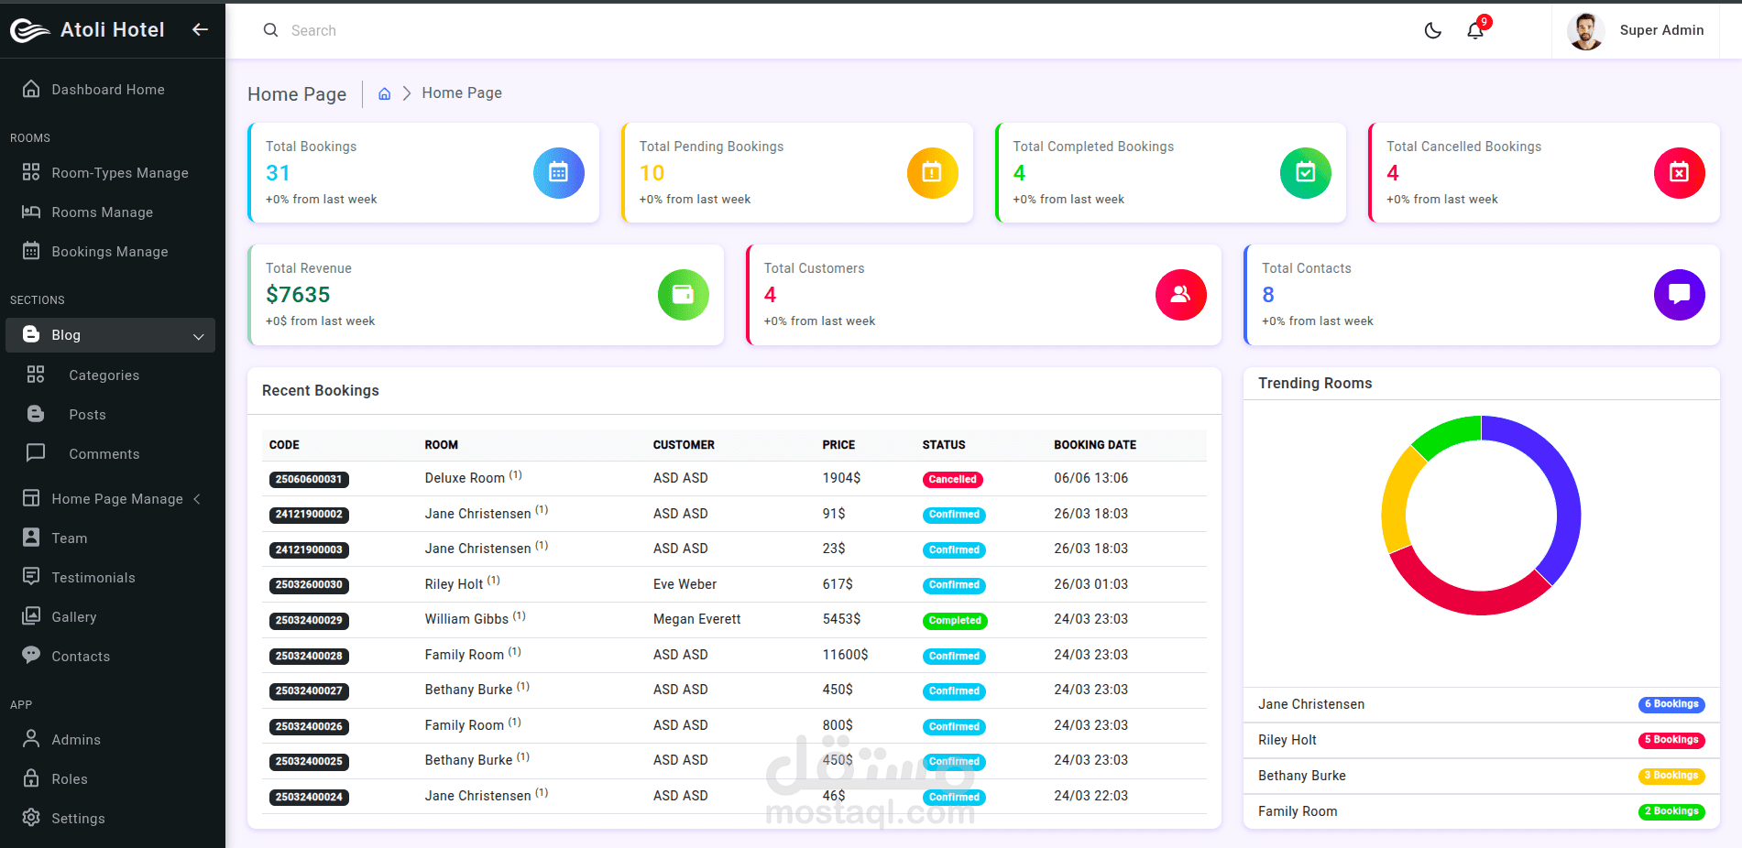Screen dimensions: 1742x848
Task: Click the Total Customers people icon
Action: point(1181,295)
